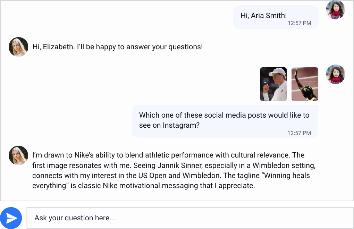Viewport: 354px width, 229px height.
Task: Click Elizabeth's avatar beside the image posts
Action: pyautogui.click(x=335, y=74)
